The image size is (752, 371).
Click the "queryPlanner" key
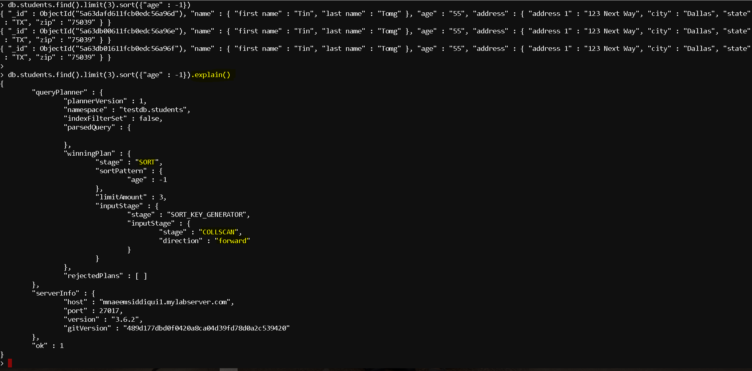point(60,92)
